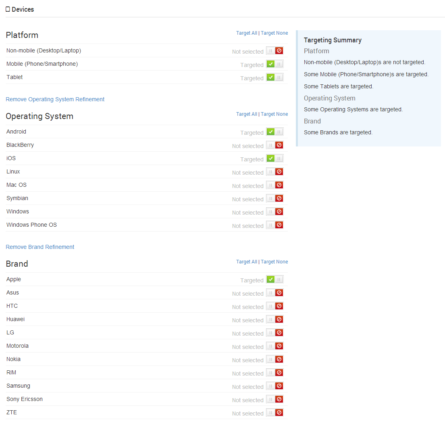Screen dimensions: 445x426
Task: Click the 'Targeted' status for Tablet
Action: 252,78
